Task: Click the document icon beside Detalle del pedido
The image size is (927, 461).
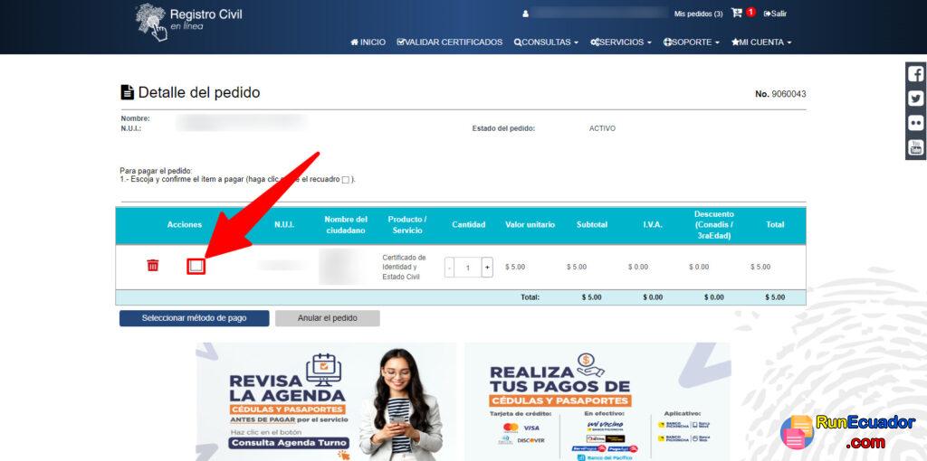Action: 127,92
